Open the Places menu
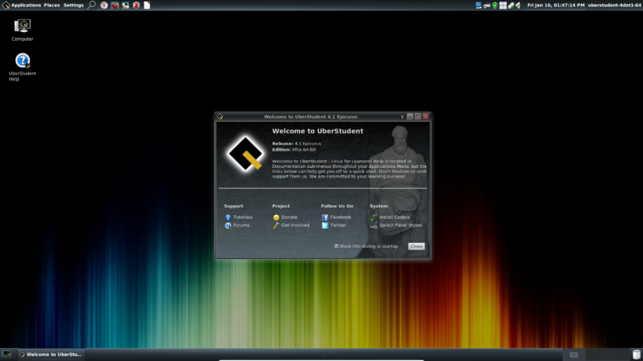This screenshot has height=361, width=643. [x=52, y=5]
